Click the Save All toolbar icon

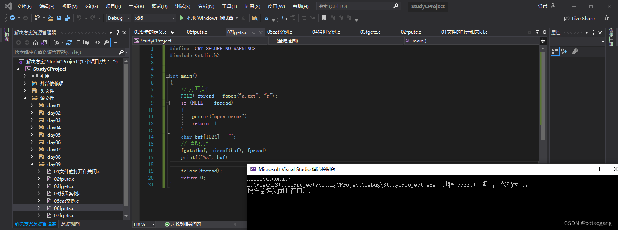[68, 18]
